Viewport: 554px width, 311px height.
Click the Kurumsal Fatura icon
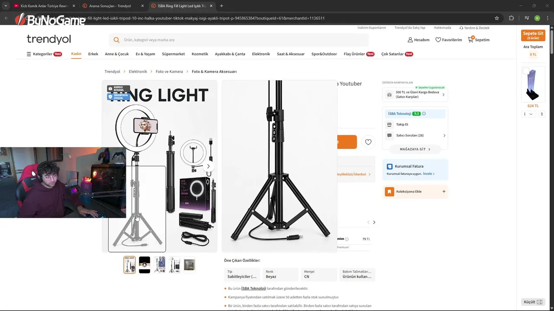(x=390, y=166)
